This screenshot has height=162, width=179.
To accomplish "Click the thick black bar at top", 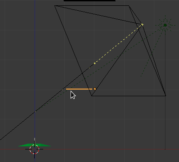I will 89,0.
